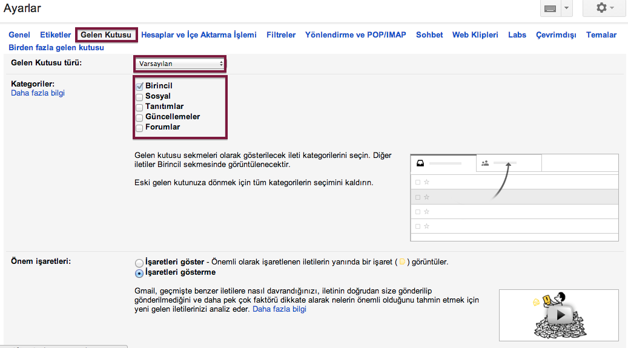The height and width of the screenshot is (348, 628).
Task: Click Daha fazla bilgi under Kategoriler
Action: click(x=38, y=93)
